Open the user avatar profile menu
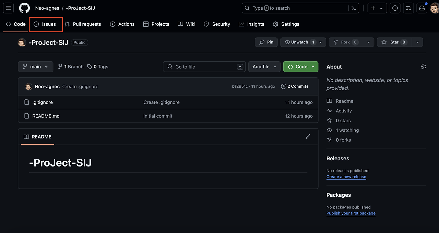This screenshot has width=439, height=233. tap(435, 8)
